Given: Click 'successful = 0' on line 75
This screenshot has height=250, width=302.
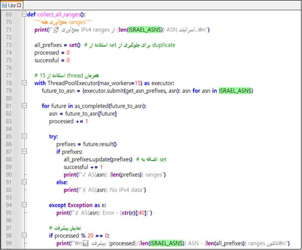Looking at the screenshot, I should click(52, 60).
